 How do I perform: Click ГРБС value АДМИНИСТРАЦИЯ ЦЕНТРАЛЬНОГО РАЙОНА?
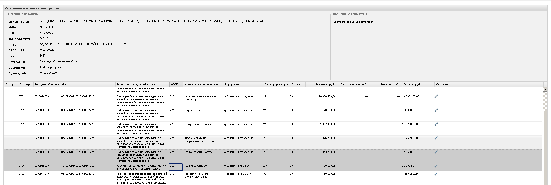(x=85, y=44)
